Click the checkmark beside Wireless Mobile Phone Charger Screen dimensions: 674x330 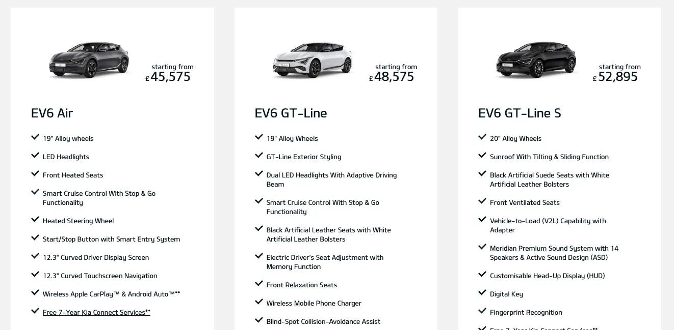[258, 302]
